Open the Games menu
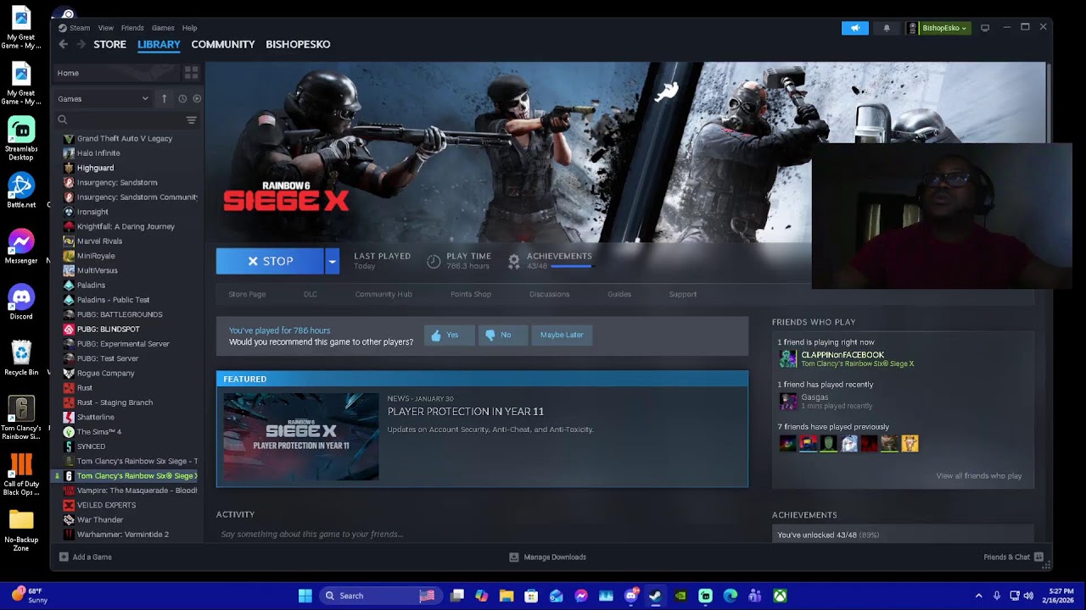Viewport: 1086px width, 610px height. [163, 28]
